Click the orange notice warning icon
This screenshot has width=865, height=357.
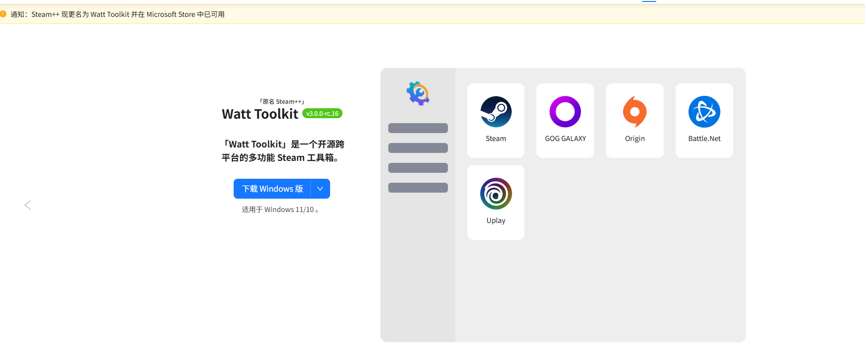click(3, 14)
